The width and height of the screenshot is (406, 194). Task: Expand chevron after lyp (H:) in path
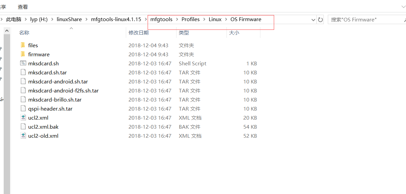coord(52,19)
